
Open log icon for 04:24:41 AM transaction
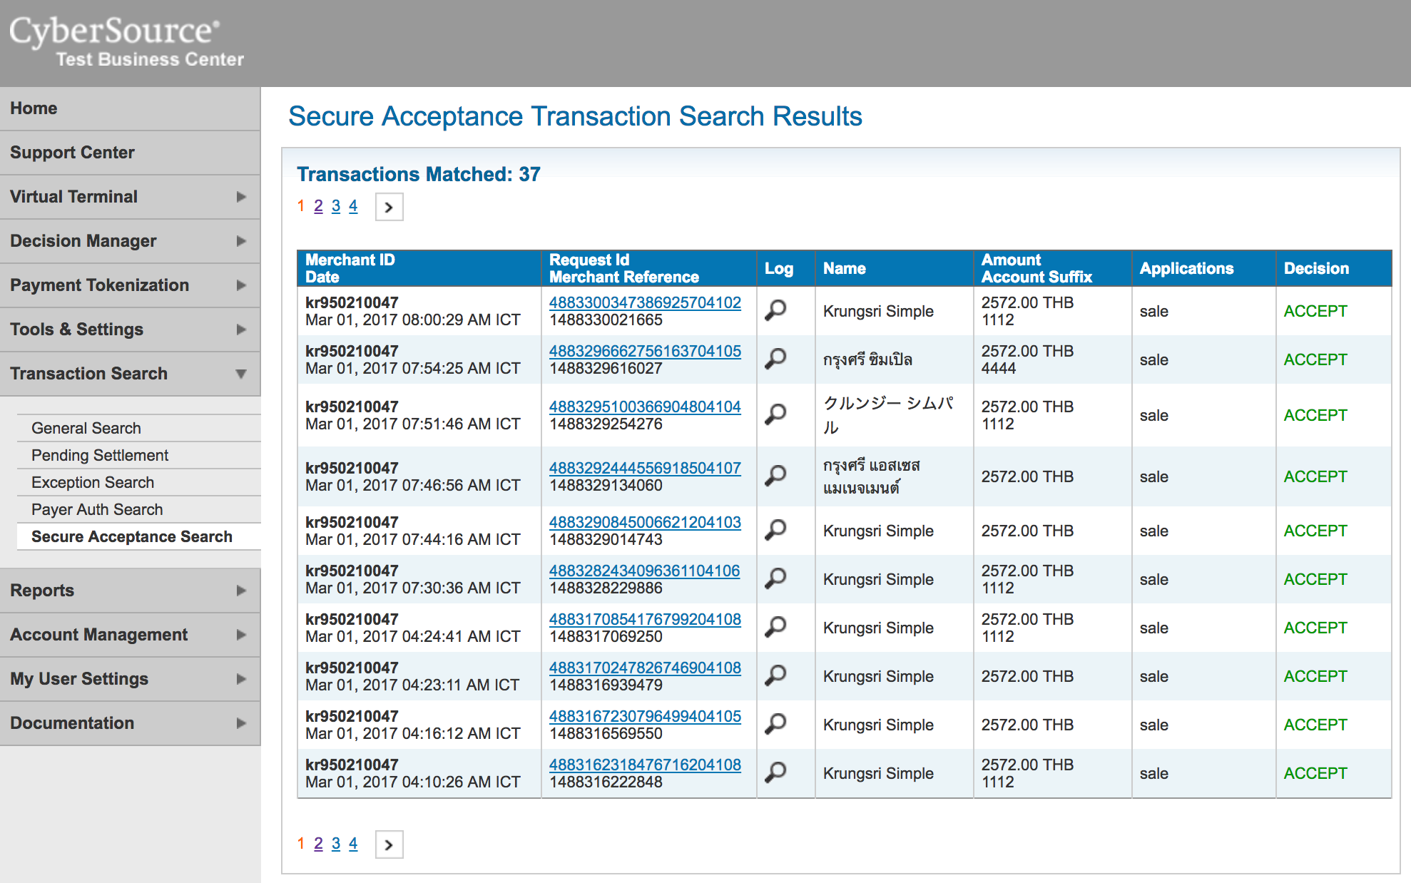pyautogui.click(x=775, y=627)
